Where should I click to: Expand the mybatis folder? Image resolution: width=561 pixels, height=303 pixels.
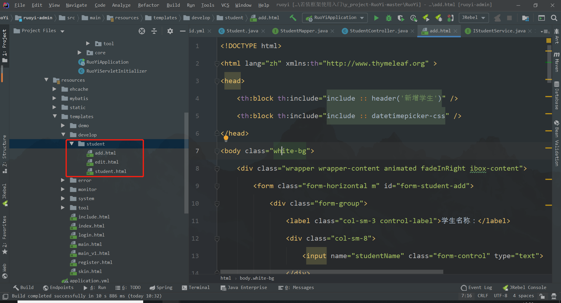tap(54, 98)
